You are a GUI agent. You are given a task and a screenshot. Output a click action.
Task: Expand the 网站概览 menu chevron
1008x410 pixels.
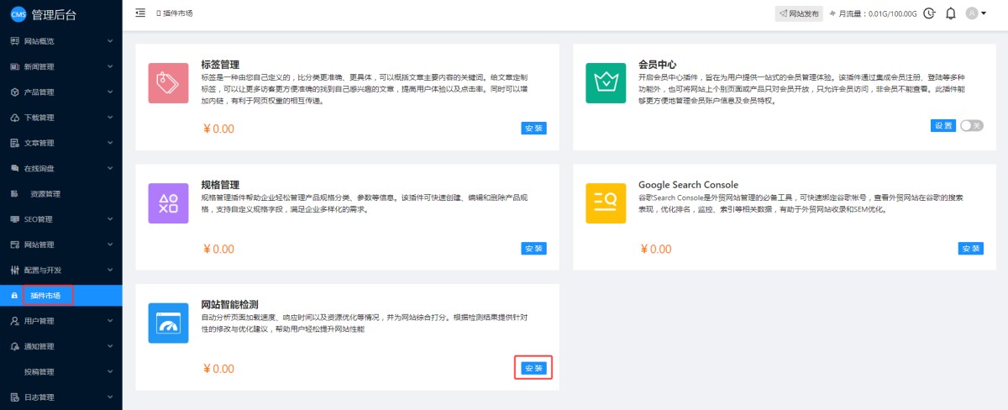(110, 41)
